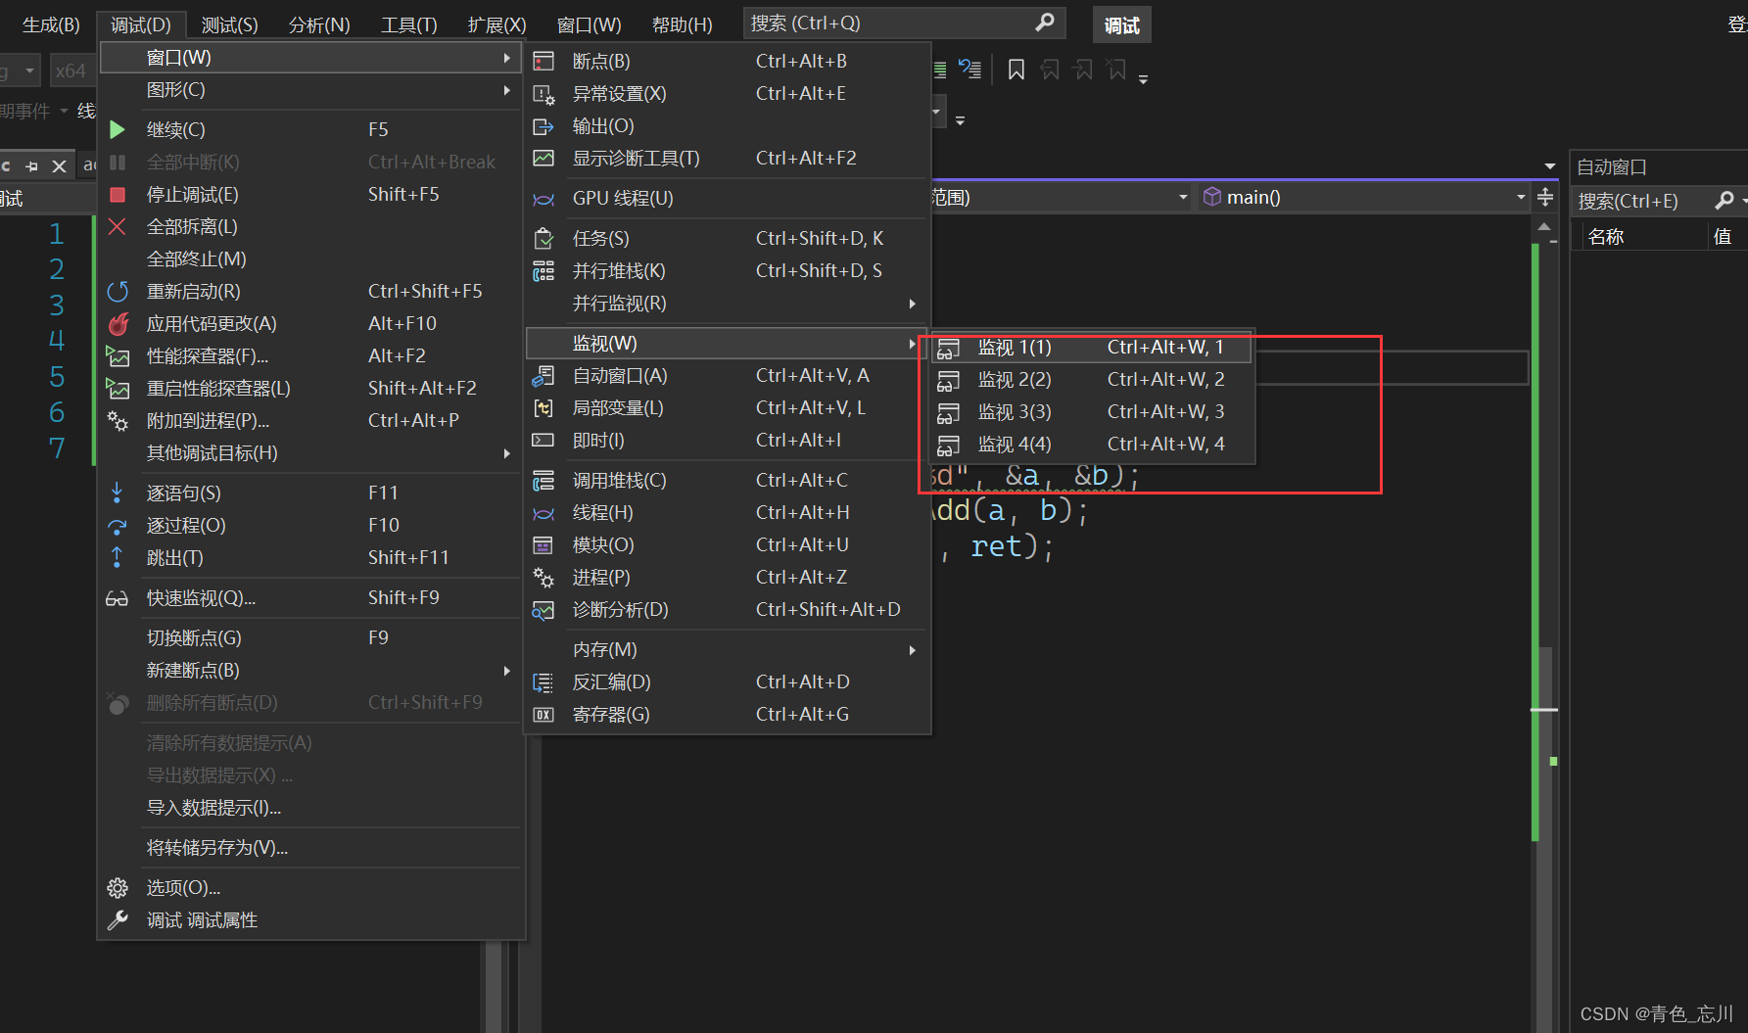
Task: Click the Performance Profiler icon
Action: pyautogui.click(x=118, y=355)
